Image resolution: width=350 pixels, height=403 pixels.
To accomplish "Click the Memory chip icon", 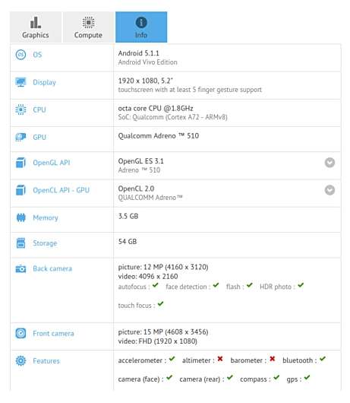I will pos(20,217).
